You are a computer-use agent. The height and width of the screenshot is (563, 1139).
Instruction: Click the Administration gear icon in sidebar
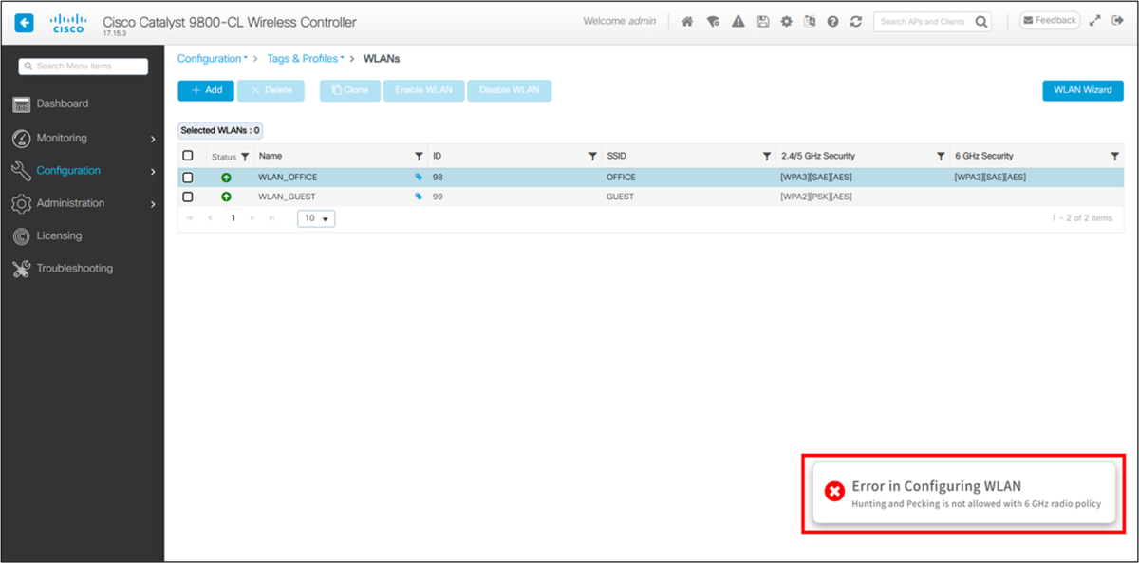pyautogui.click(x=22, y=203)
